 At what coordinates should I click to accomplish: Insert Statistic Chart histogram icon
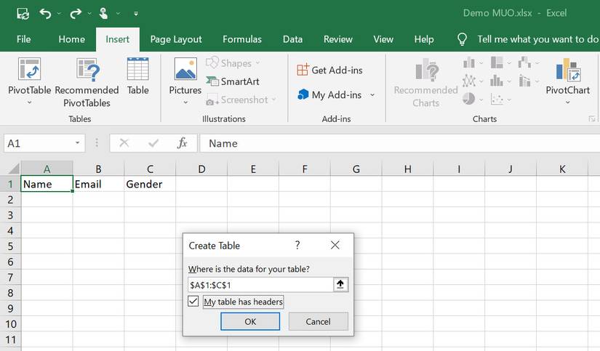tap(497, 81)
